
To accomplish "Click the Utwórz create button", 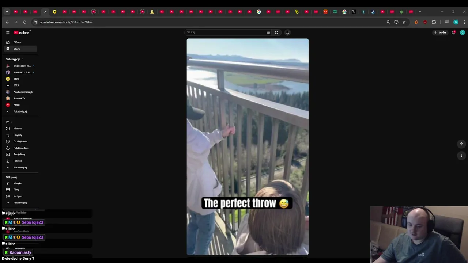I will pyautogui.click(x=440, y=33).
